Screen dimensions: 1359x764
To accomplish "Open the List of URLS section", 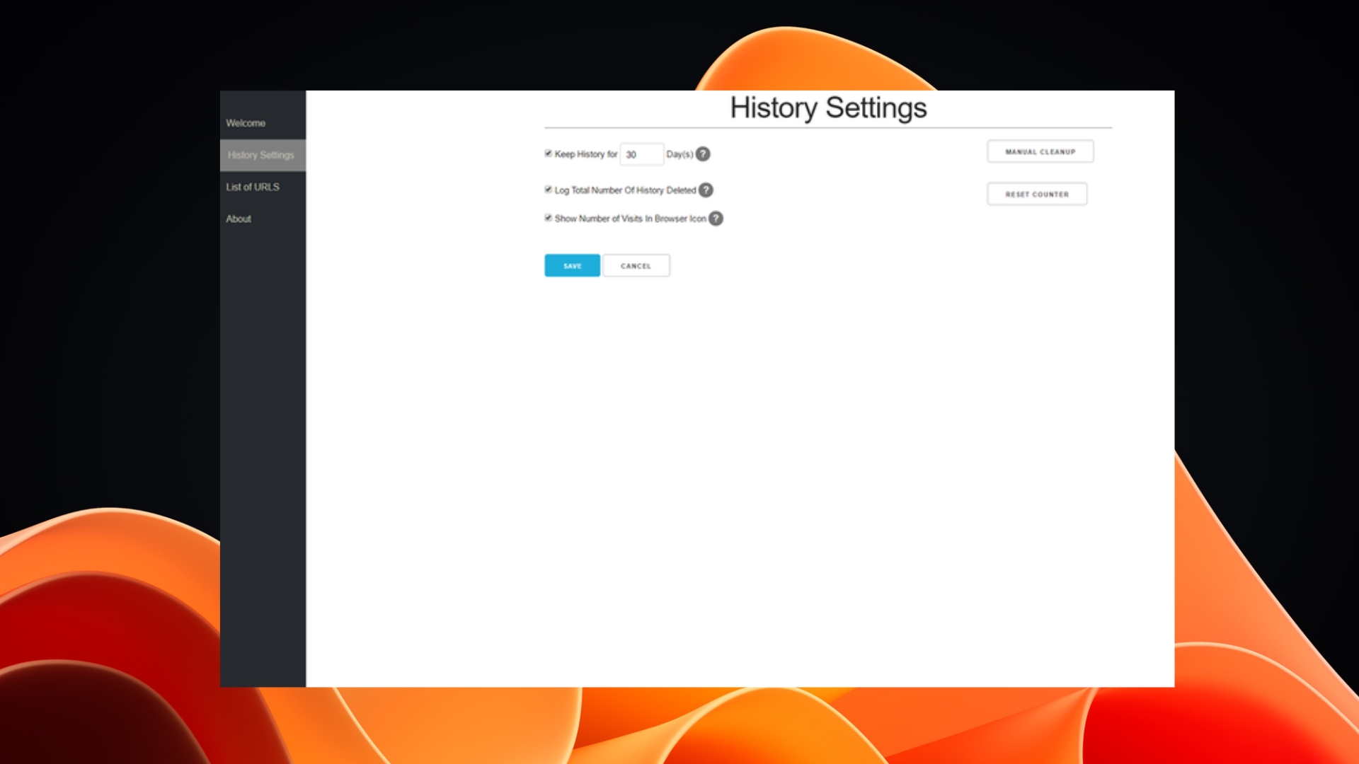I will click(252, 187).
